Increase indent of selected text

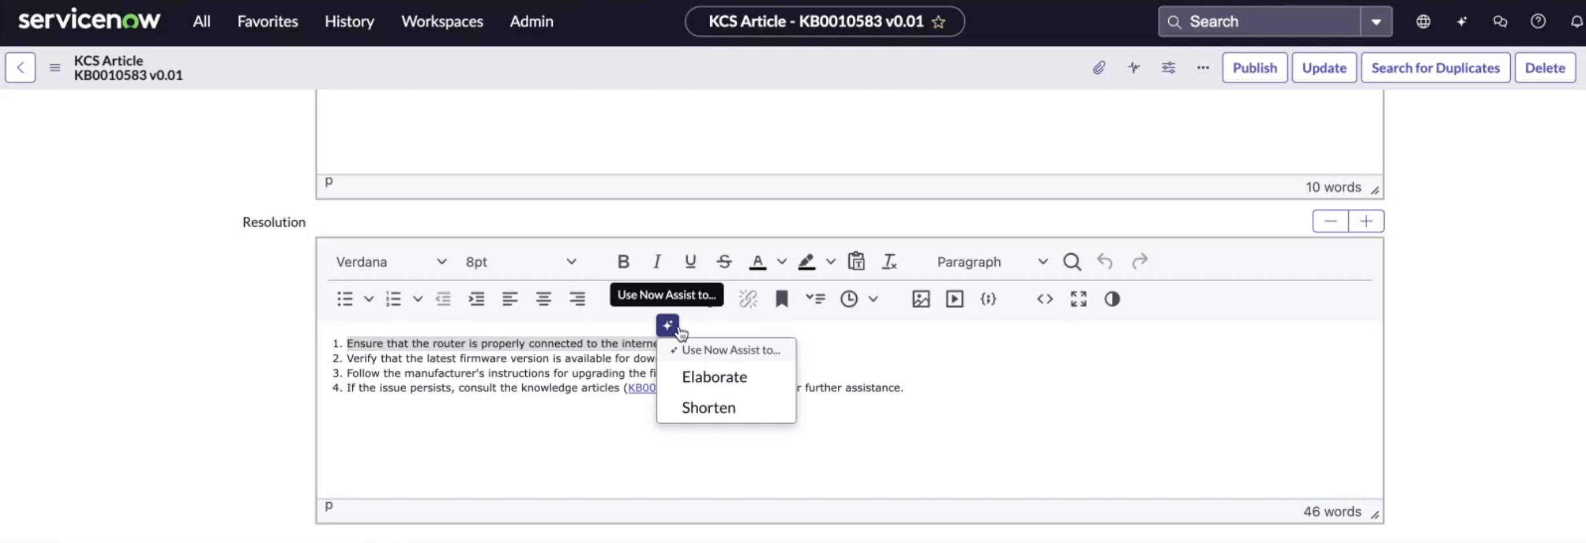tap(476, 299)
